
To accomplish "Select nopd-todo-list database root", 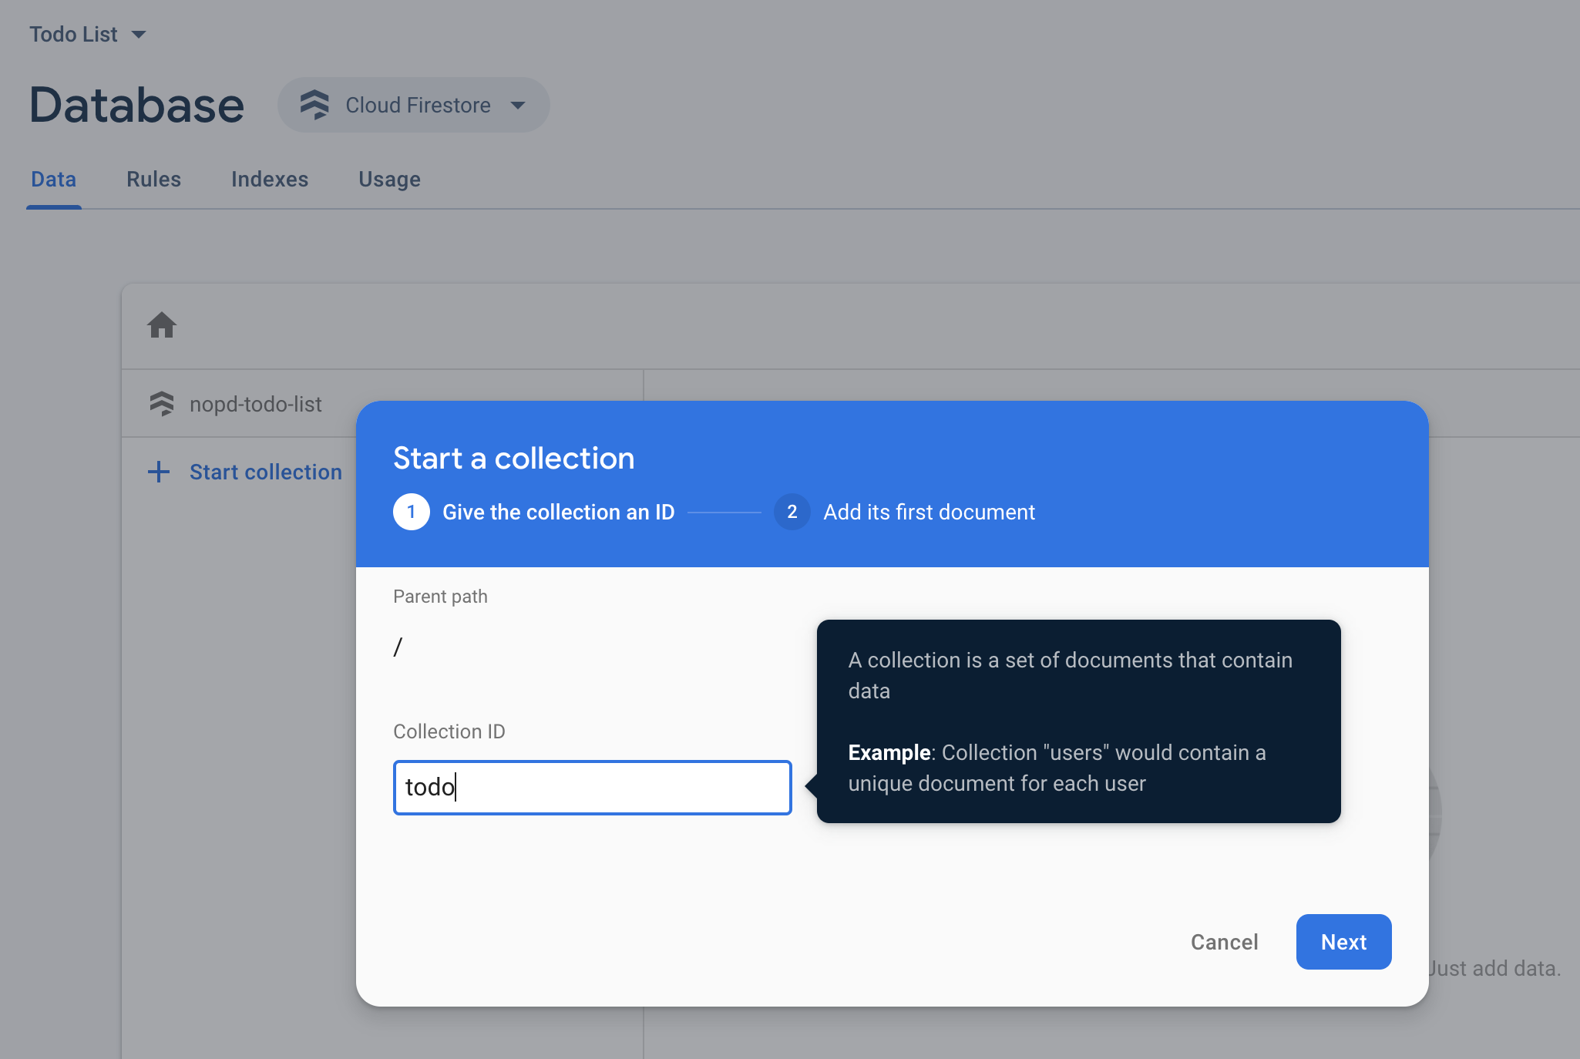I will pyautogui.click(x=255, y=404).
